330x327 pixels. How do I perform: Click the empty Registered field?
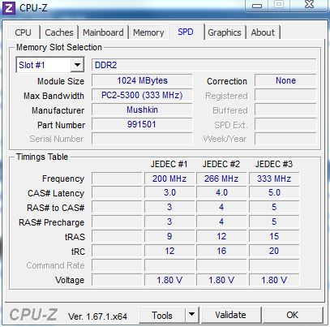(x=285, y=95)
